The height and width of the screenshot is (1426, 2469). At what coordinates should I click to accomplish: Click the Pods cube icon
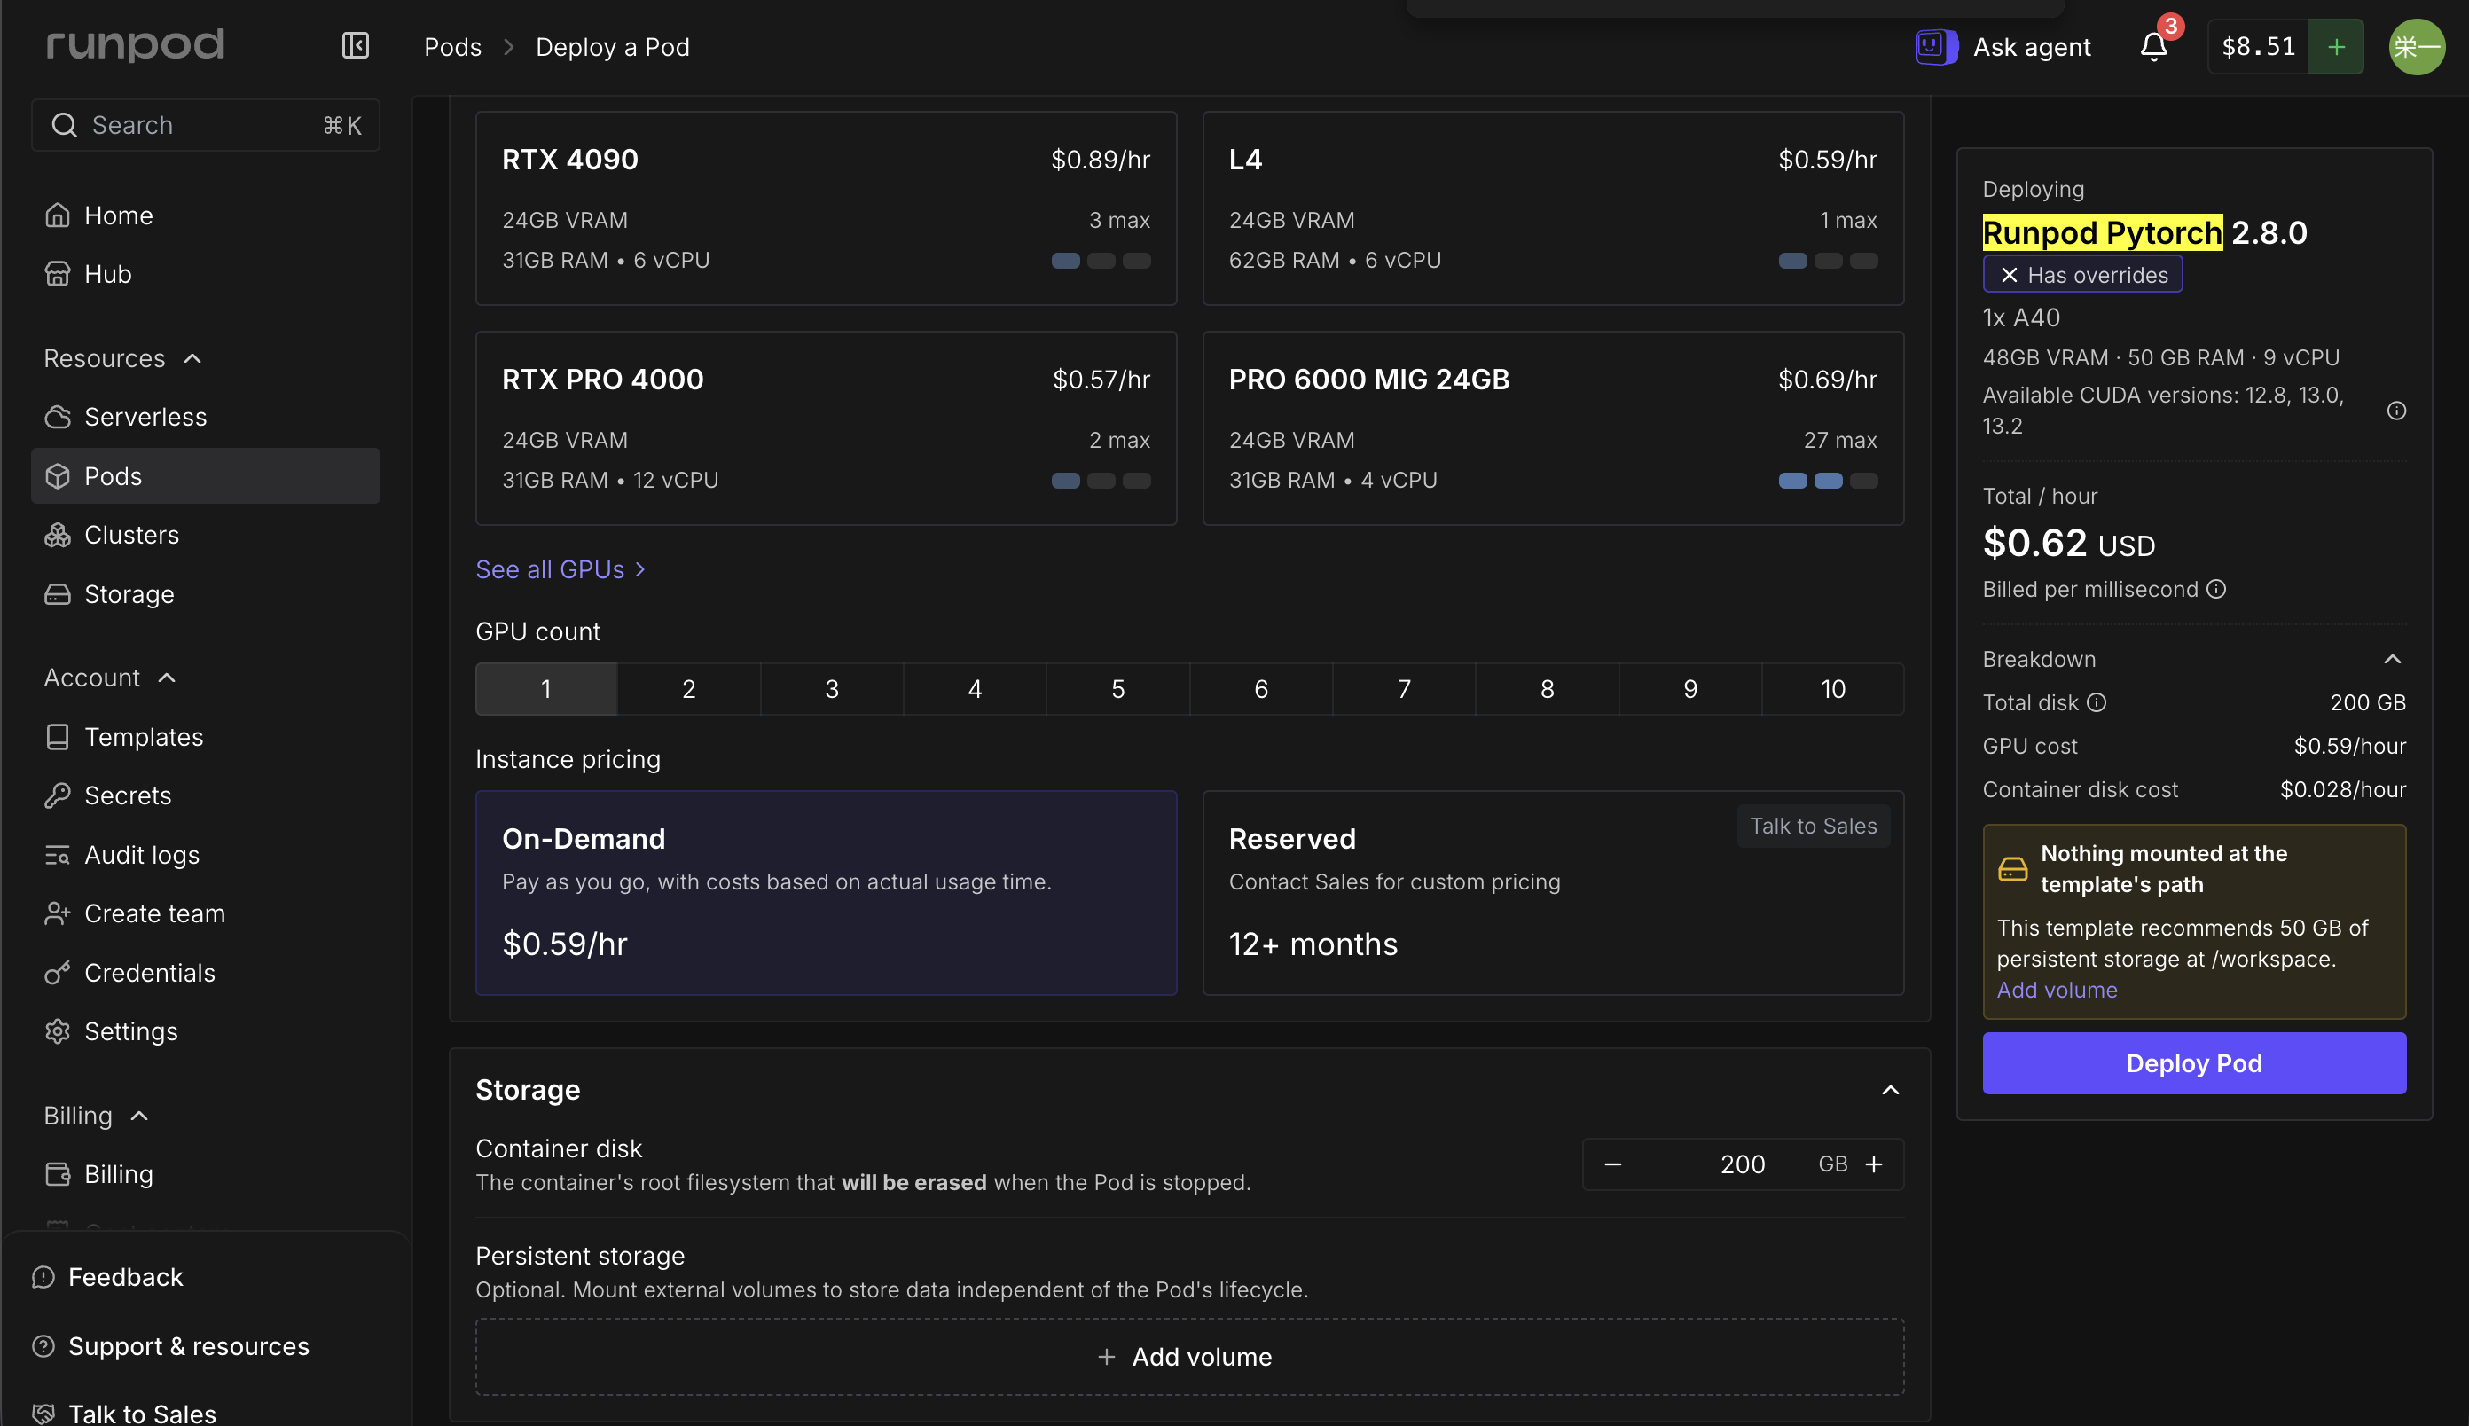coord(58,476)
